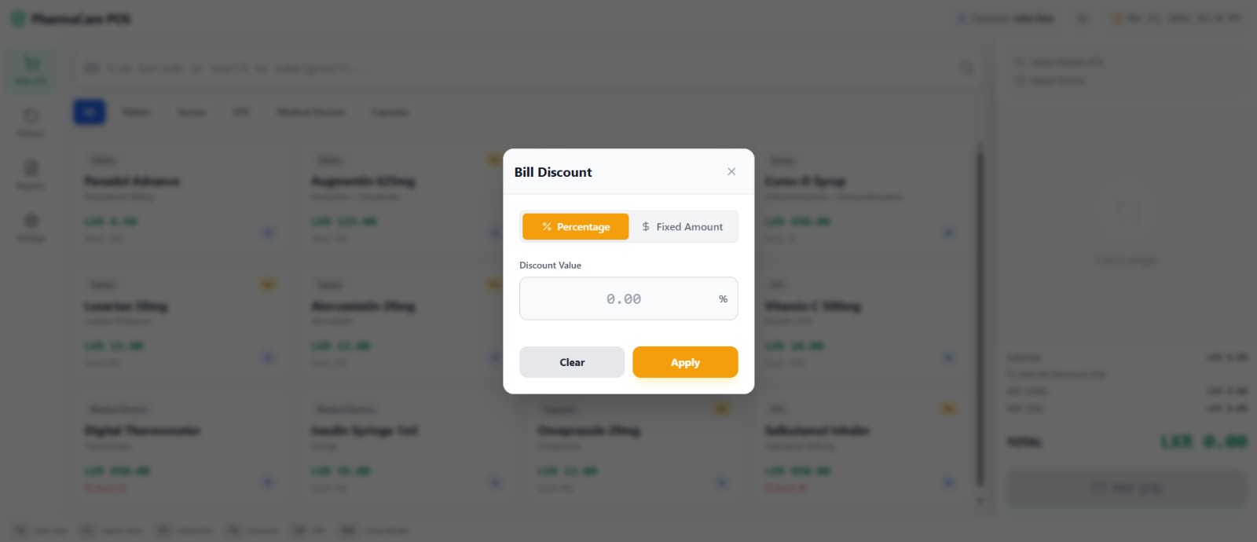Apply the bill discount

(x=685, y=362)
